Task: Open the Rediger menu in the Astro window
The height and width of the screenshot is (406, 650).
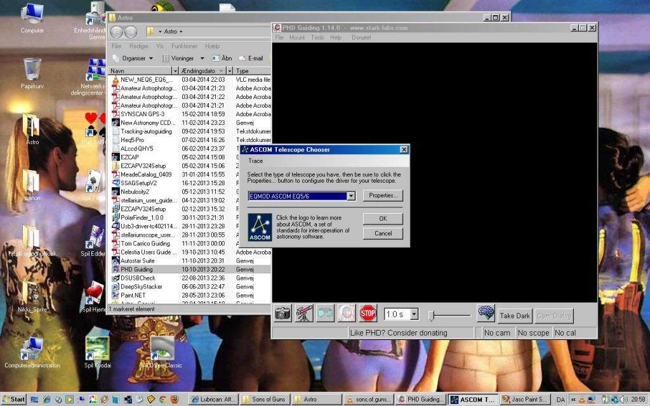Action: click(139, 46)
